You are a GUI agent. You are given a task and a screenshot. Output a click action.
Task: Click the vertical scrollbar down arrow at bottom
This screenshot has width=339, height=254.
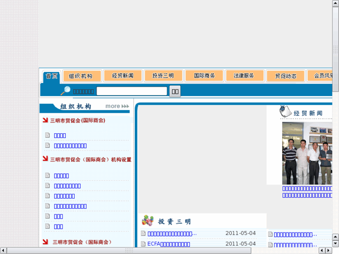[x=335, y=244]
